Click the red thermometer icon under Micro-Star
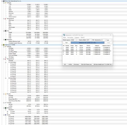The height and width of the screenshot is (125, 127). [5, 19]
